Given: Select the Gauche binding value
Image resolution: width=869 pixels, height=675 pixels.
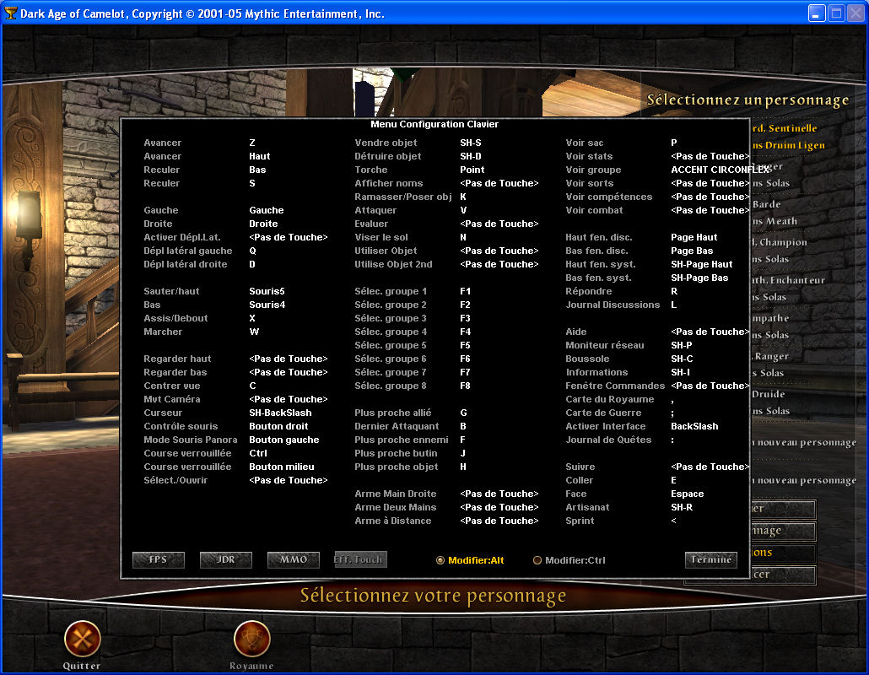Looking at the screenshot, I should coord(266,211).
